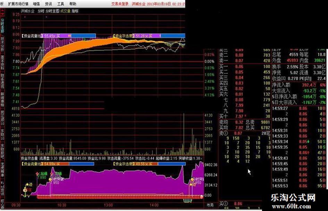Click the 买均 7.82 value

pos(239,128)
